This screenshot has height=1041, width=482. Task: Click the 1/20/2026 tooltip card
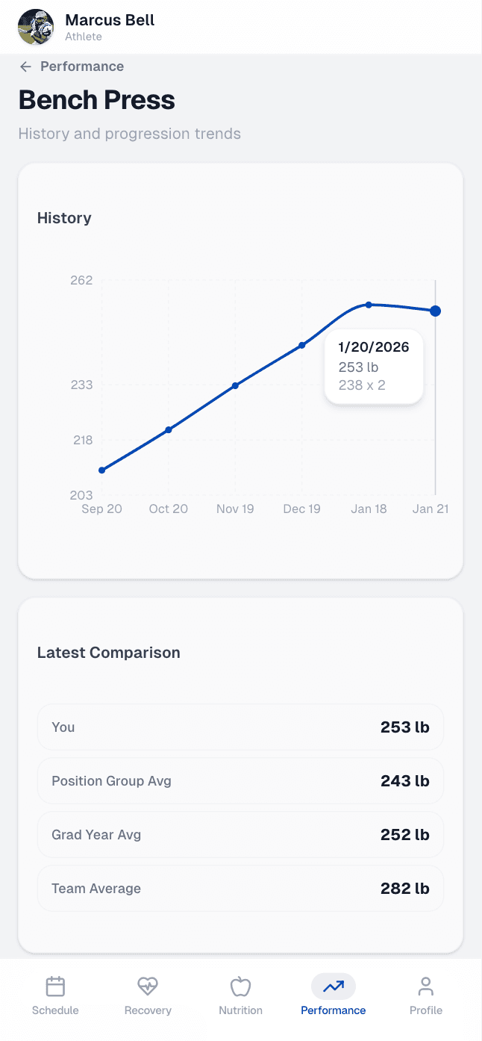374,367
